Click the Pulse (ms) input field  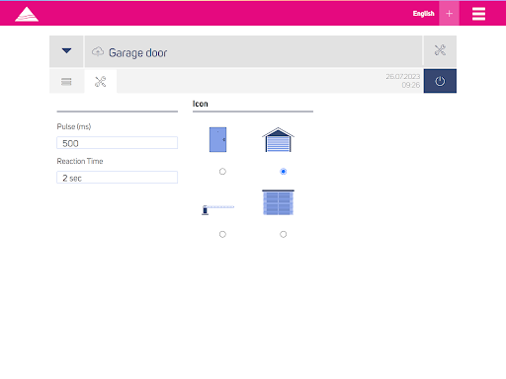point(118,143)
